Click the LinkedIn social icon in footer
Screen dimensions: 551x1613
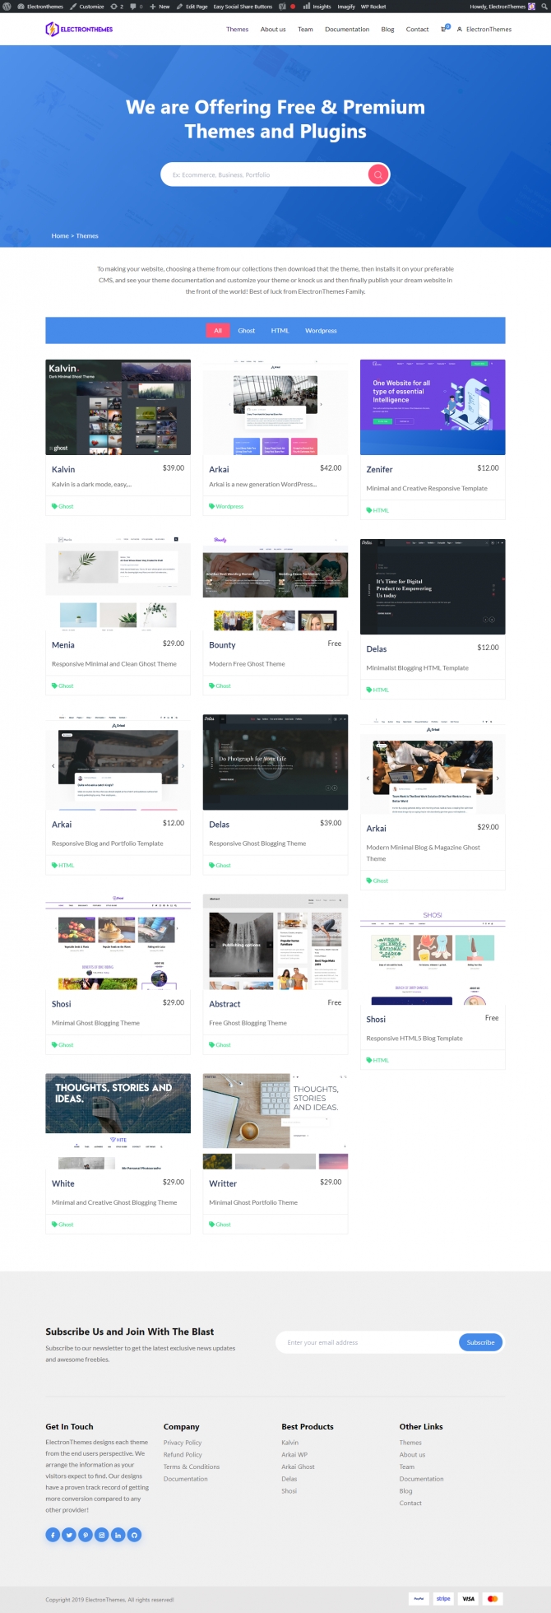coord(118,1534)
